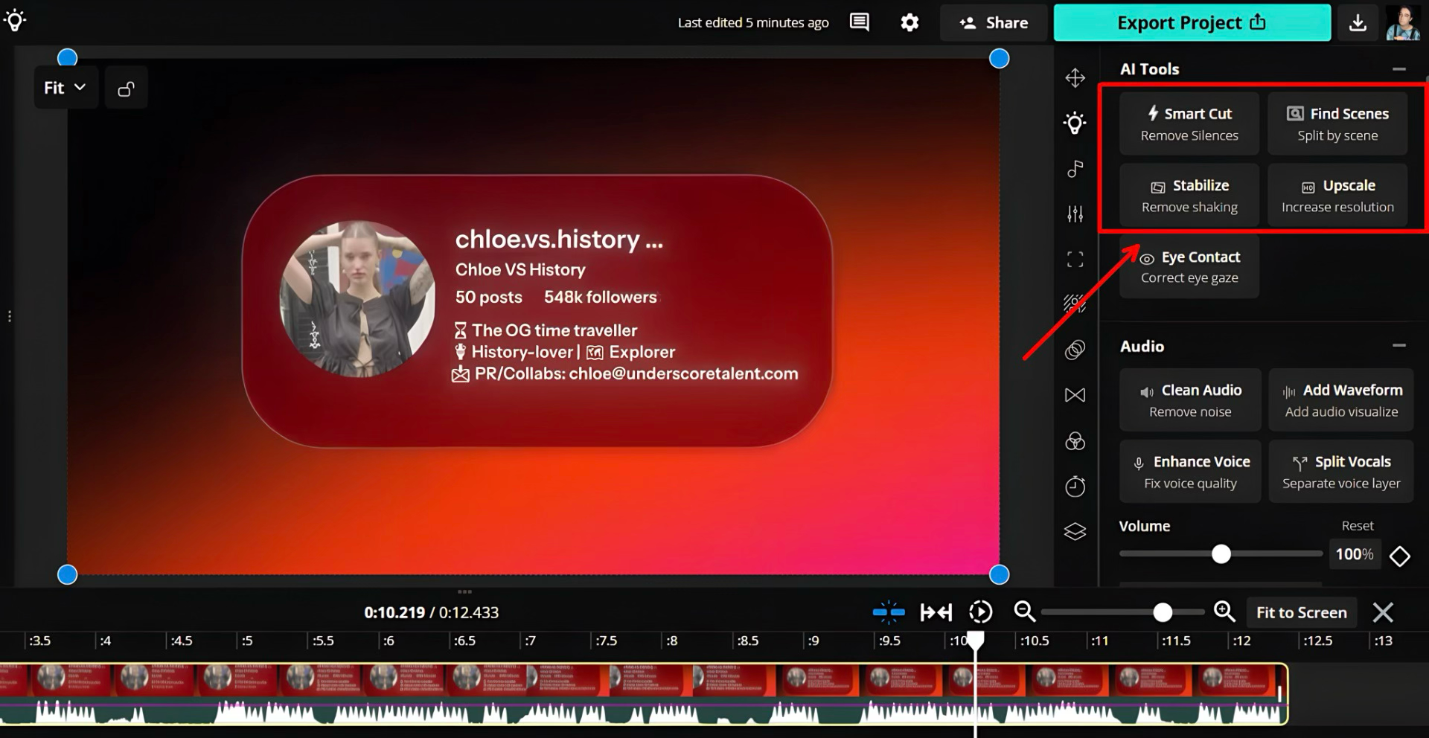
Task: Select the crop frame sidebar icon
Action: pyautogui.click(x=1075, y=260)
